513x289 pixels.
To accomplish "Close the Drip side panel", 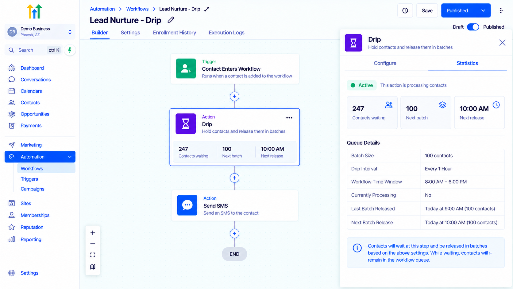I will pos(502,43).
